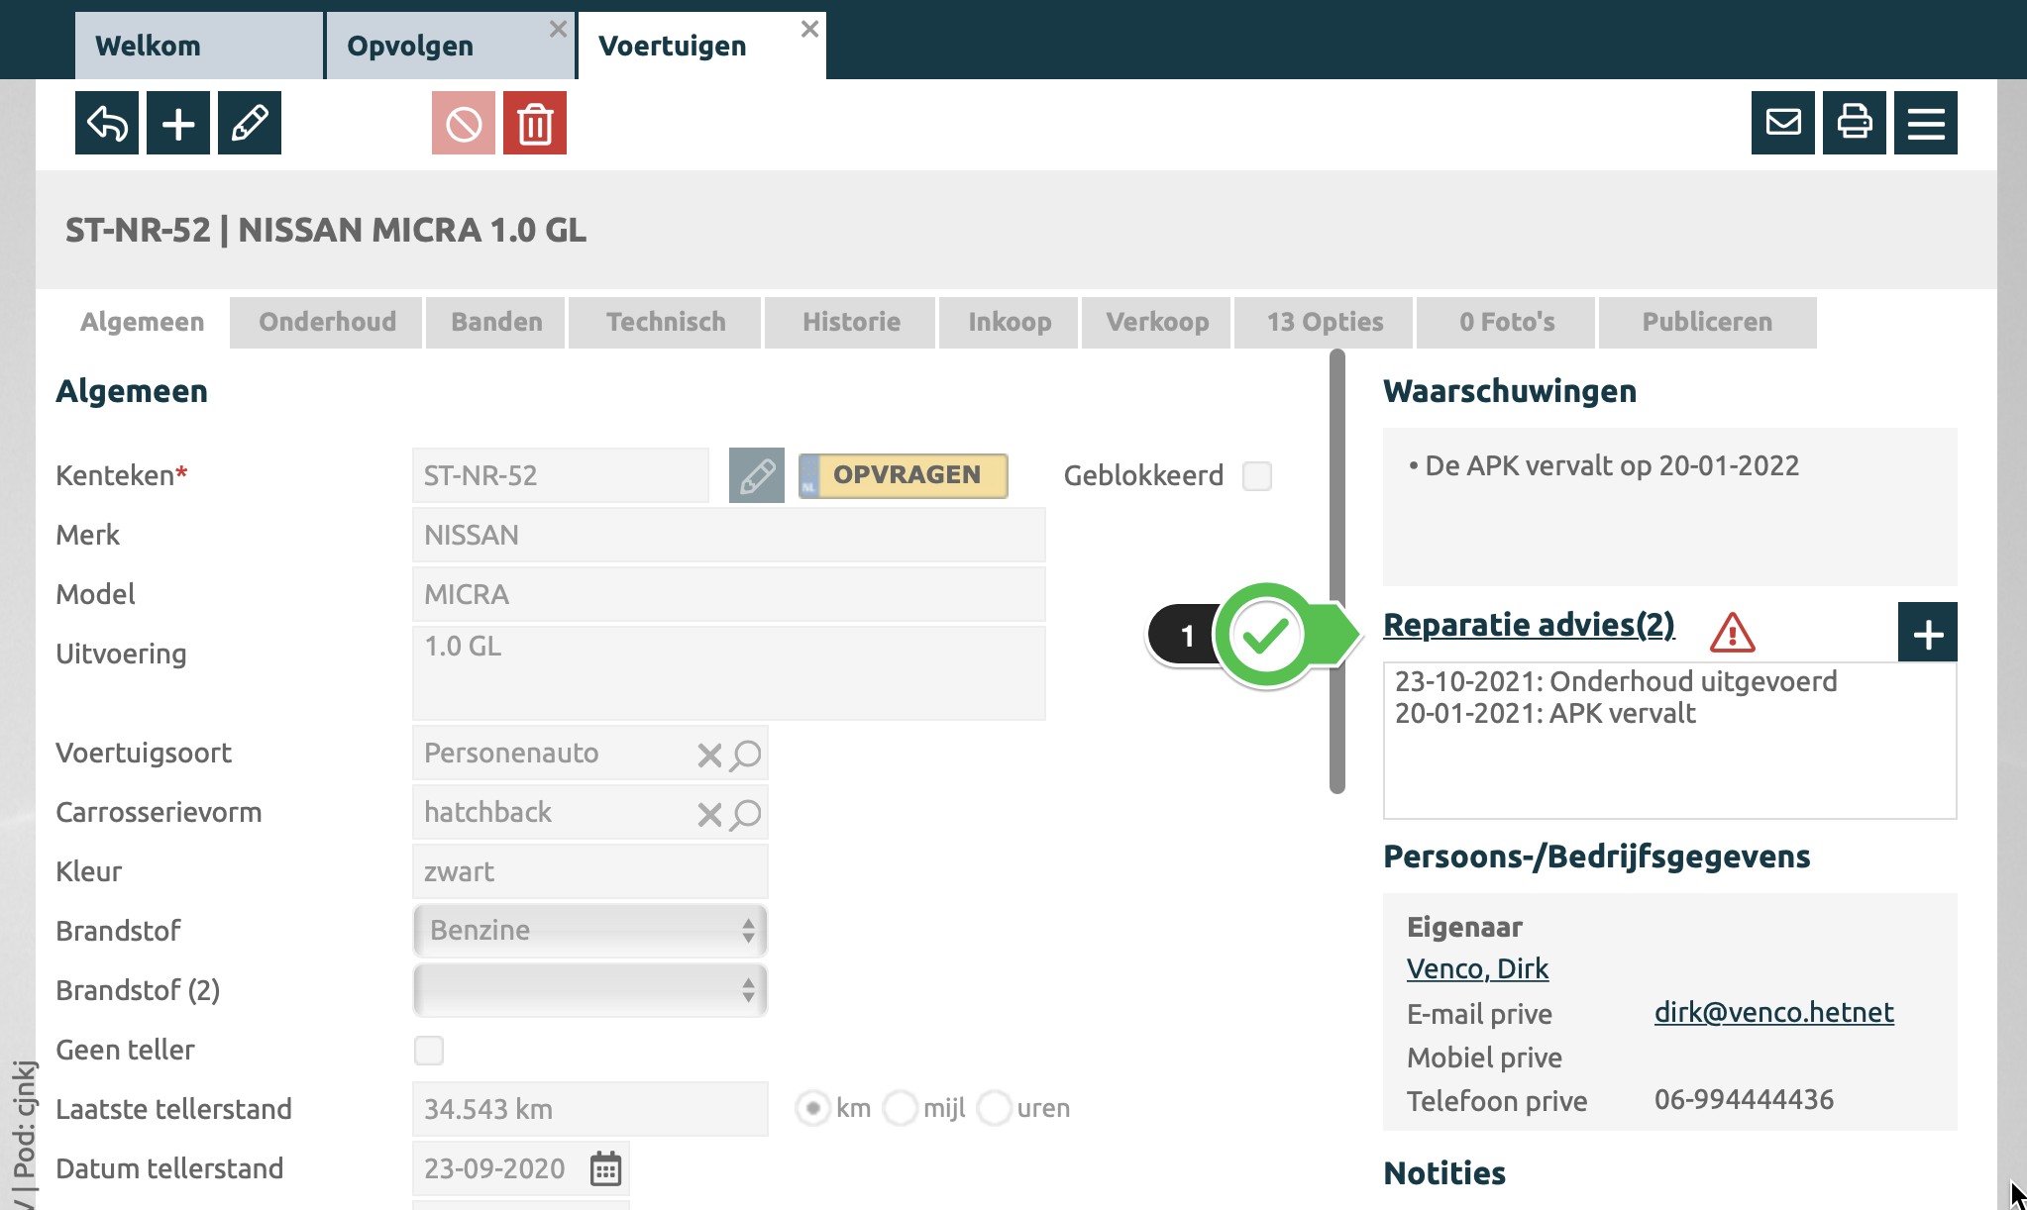This screenshot has width=2027, height=1210.
Task: Open owner link Venco, Dirk
Action: pyautogui.click(x=1477, y=968)
